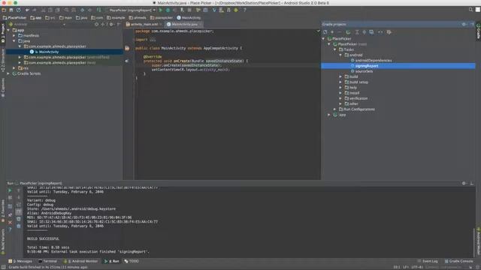
Task: Start debugging with the bug icon
Action: (168, 10)
